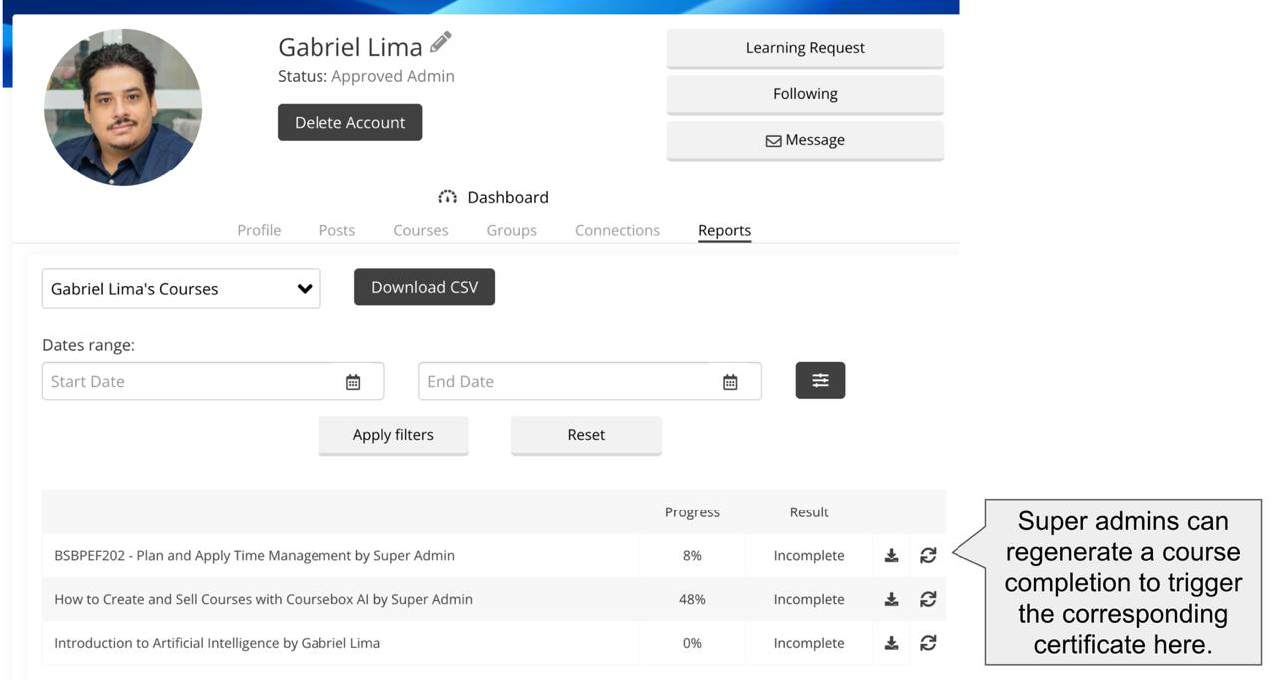The height and width of the screenshot is (680, 1278).
Task: Switch to the Profile tab
Action: tap(259, 230)
